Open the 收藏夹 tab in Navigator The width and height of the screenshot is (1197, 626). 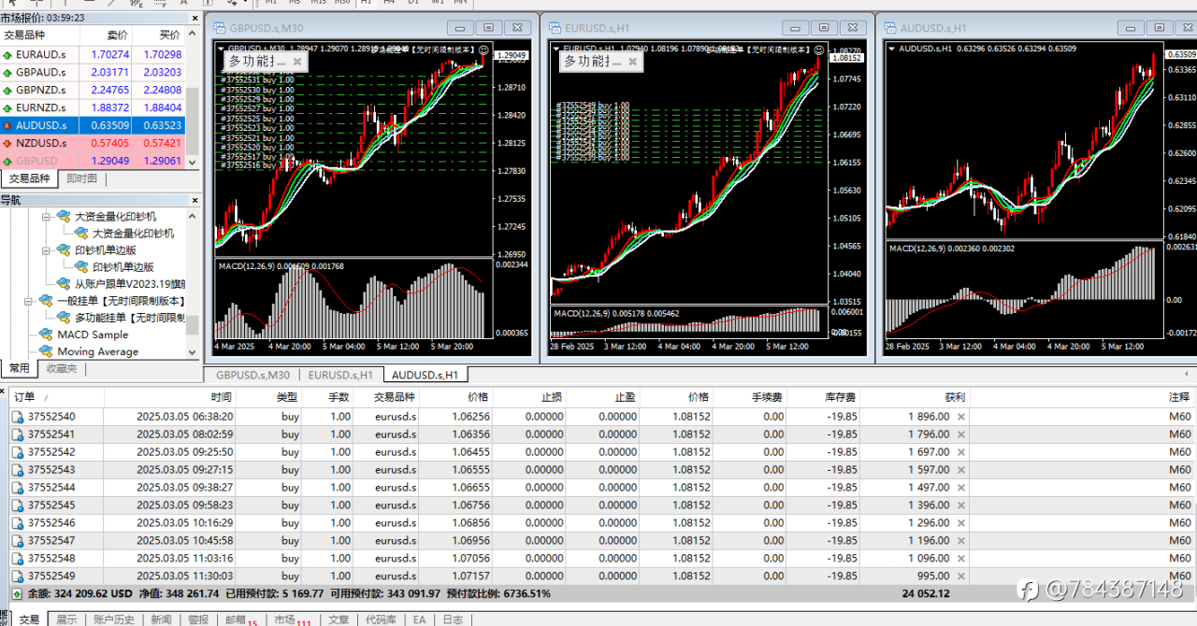click(x=62, y=368)
